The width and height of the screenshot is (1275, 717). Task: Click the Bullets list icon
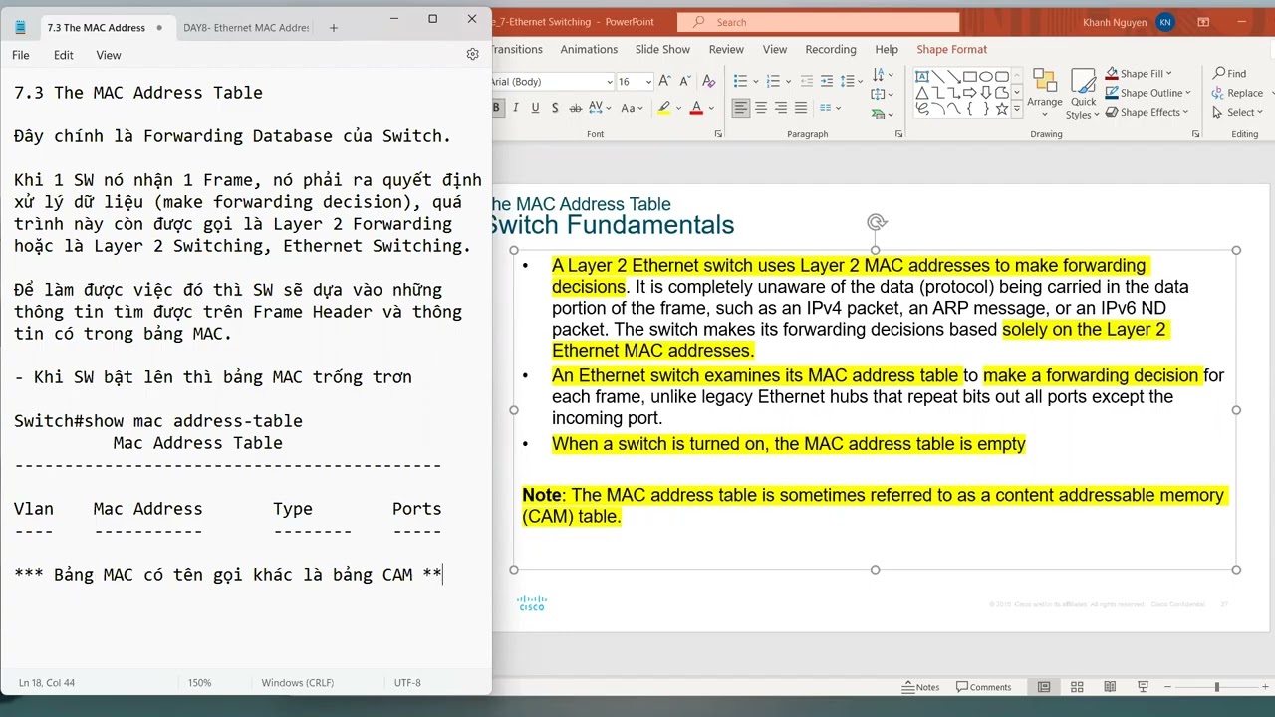click(x=740, y=81)
